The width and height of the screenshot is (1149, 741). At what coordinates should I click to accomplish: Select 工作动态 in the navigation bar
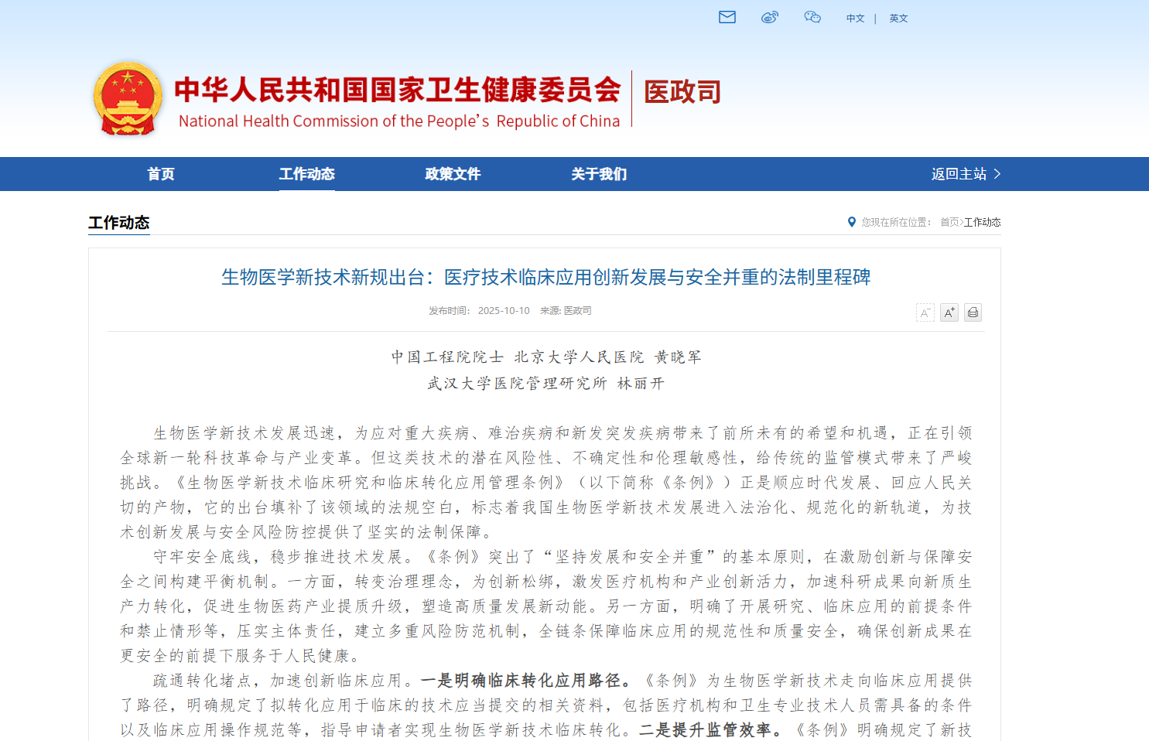point(306,174)
